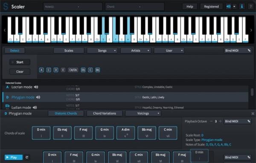The width and height of the screenshot is (256, 163).
Task: Open the Chord Variations tab
Action: (x=105, y=114)
